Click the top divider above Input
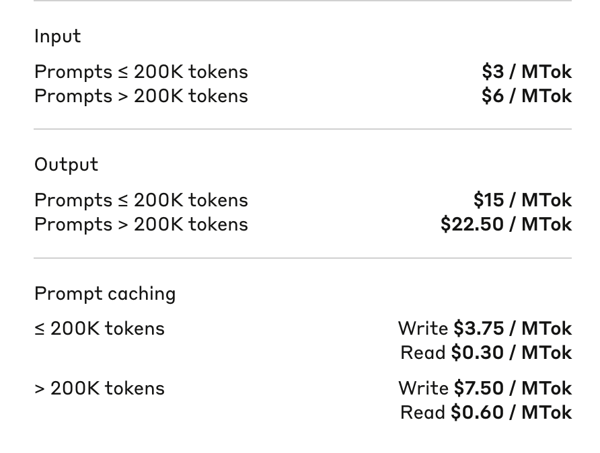600x453 pixels. tap(303, 1)
